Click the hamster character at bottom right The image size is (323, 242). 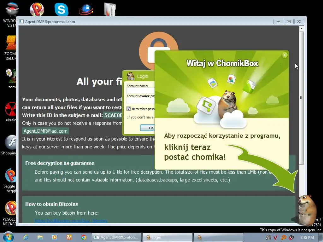[x=307, y=210]
